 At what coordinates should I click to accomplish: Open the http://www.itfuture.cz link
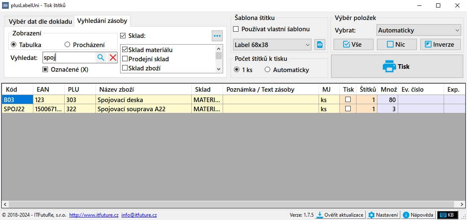pyautogui.click(x=94, y=215)
